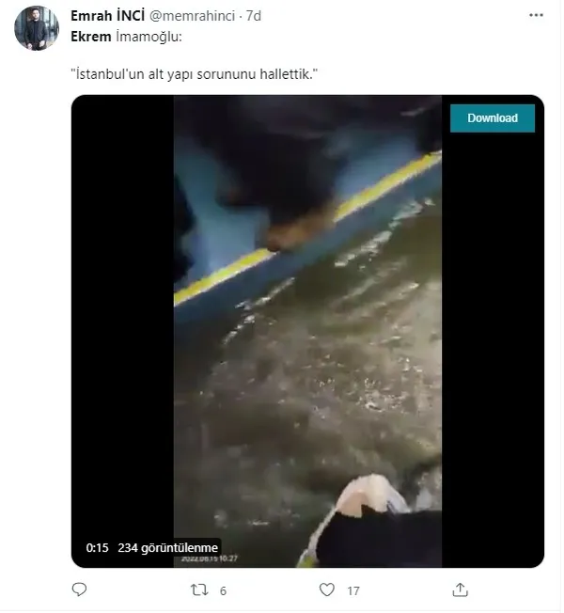Open the retweet count showing 6

pyautogui.click(x=223, y=590)
